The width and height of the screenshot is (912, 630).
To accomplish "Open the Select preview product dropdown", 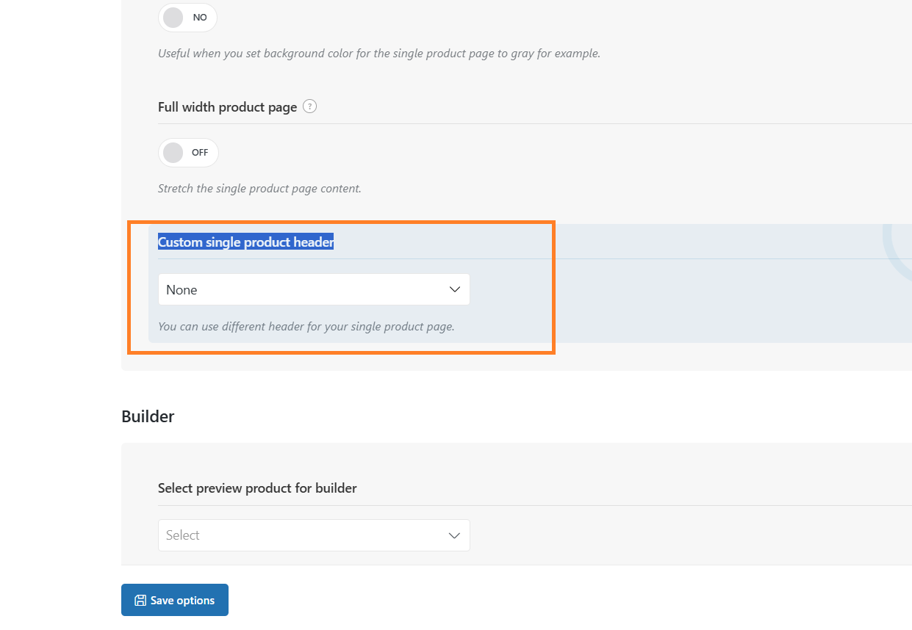I will (314, 535).
